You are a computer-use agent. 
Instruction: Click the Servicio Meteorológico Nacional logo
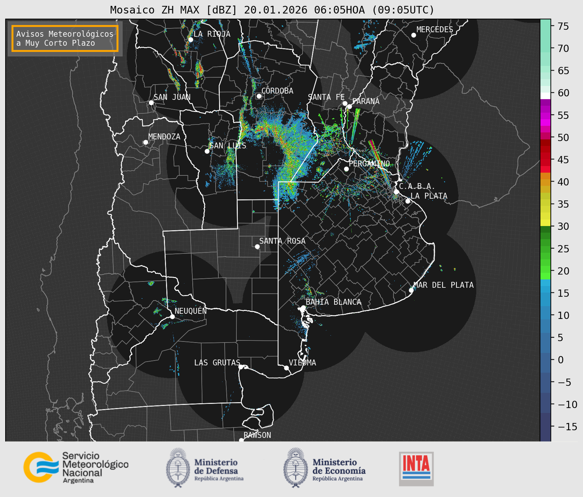pos(76,467)
